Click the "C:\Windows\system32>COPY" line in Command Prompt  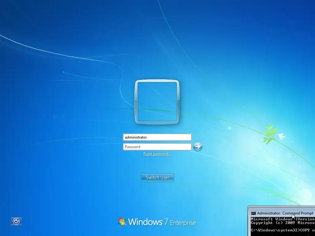pos(283,230)
